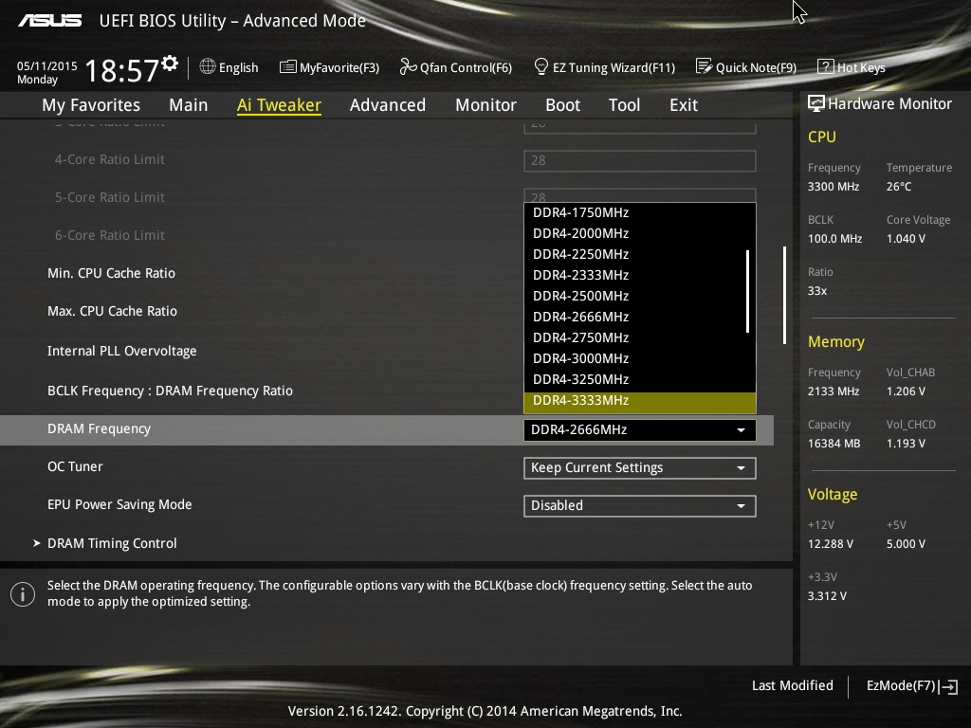The height and width of the screenshot is (728, 971).
Task: Click the Hardware Monitor screen icon
Action: 816,103
